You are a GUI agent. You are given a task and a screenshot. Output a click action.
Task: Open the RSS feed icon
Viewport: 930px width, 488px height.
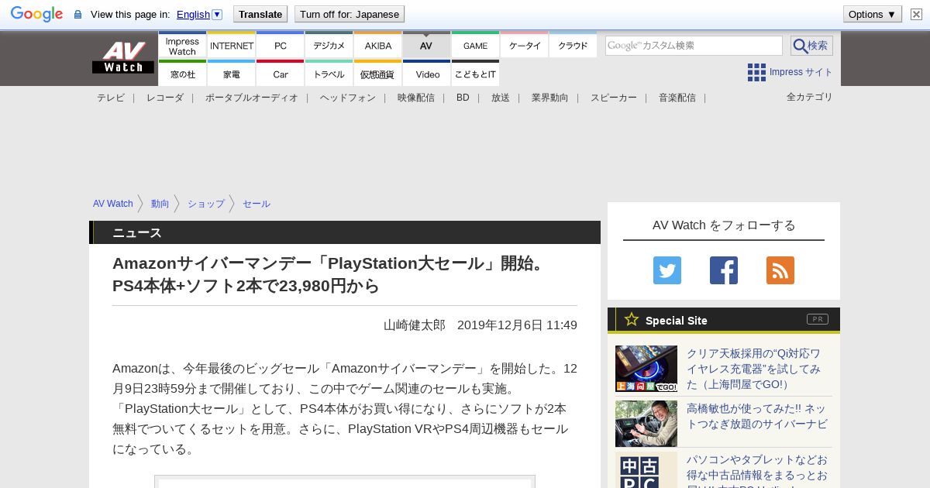[780, 270]
